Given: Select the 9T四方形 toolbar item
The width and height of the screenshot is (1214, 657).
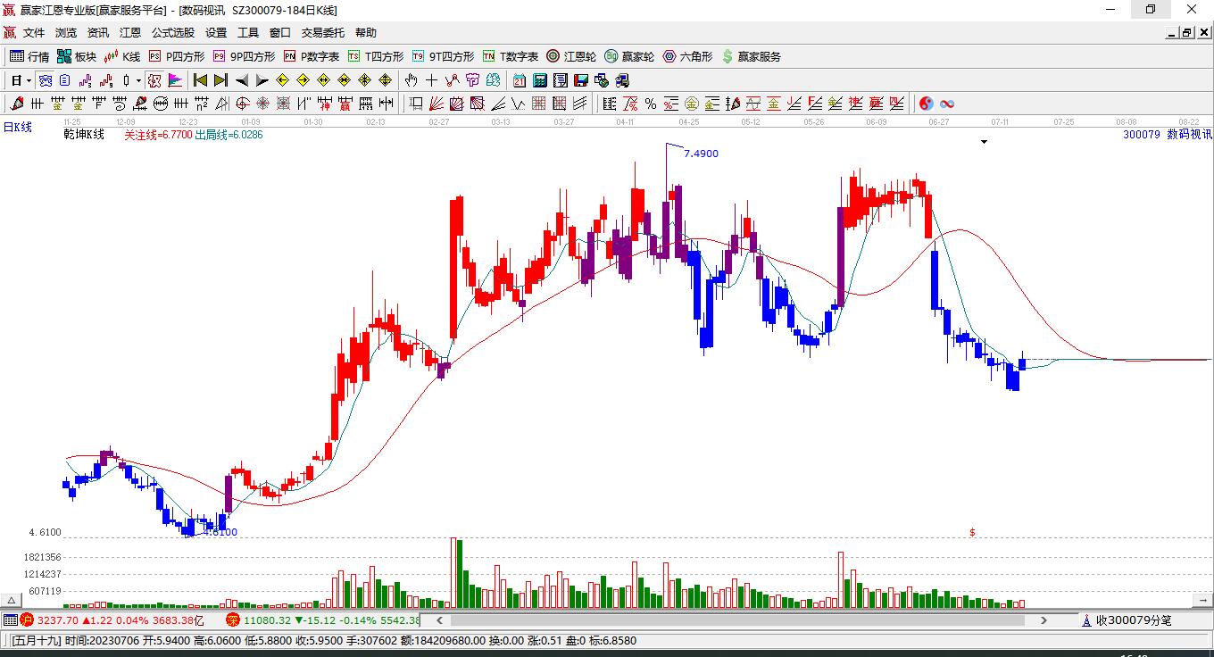Looking at the screenshot, I should pyautogui.click(x=443, y=56).
